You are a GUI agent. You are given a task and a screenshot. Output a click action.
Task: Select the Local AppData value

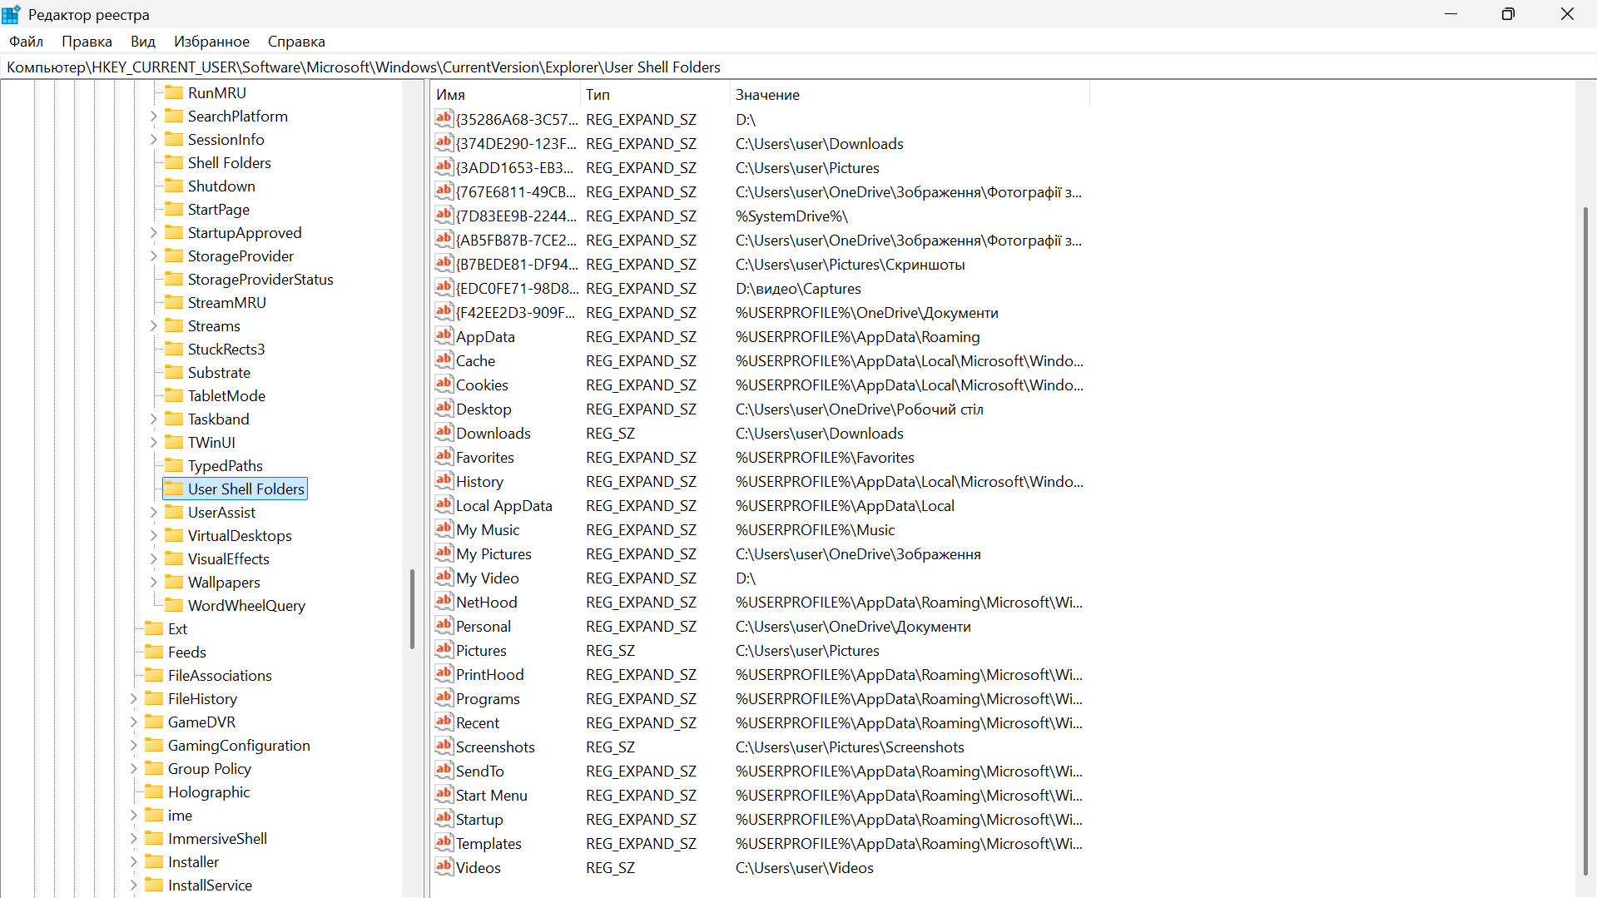point(504,505)
